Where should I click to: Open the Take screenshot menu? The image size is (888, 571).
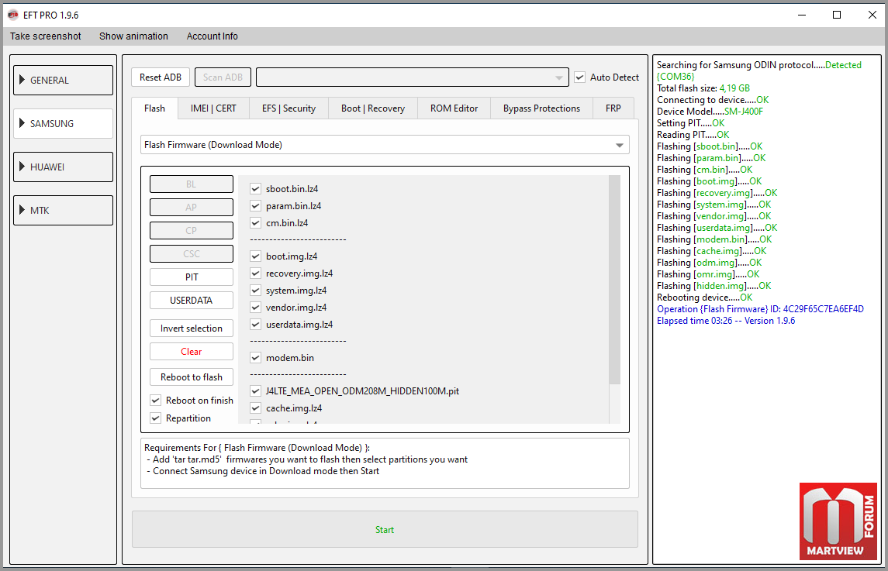[x=46, y=36]
